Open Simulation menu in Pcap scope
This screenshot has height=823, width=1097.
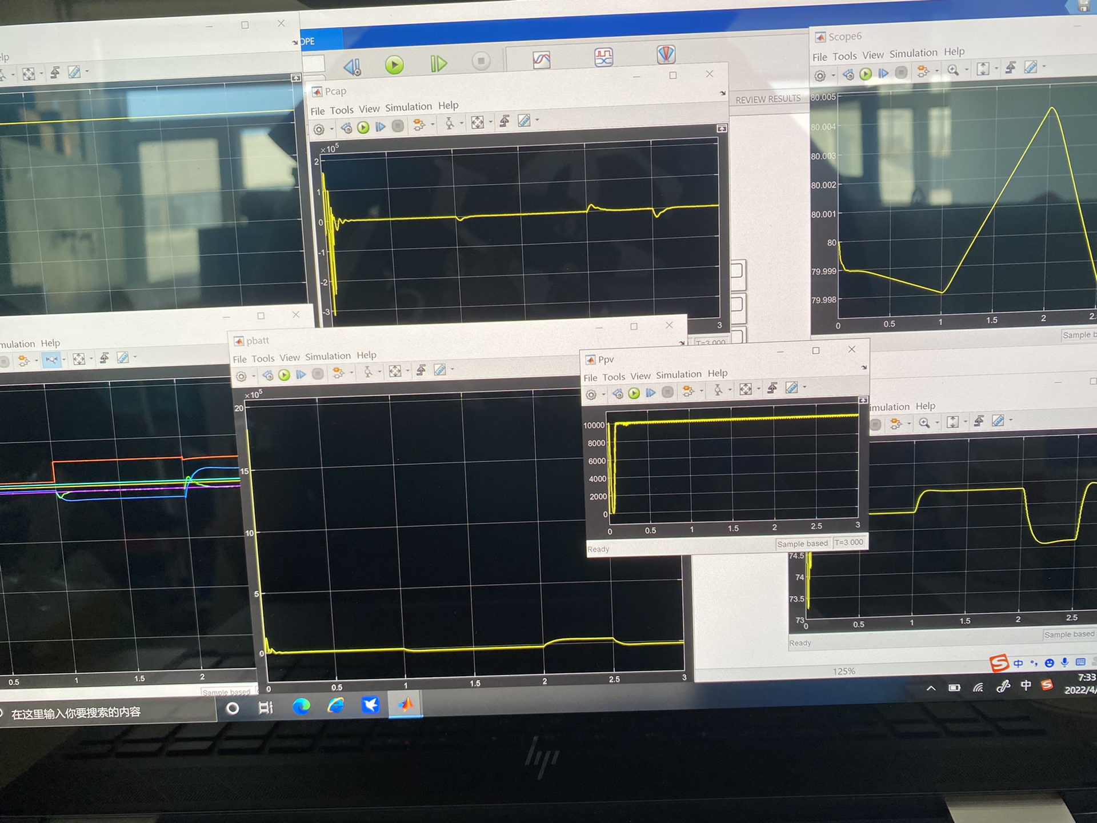(x=409, y=107)
